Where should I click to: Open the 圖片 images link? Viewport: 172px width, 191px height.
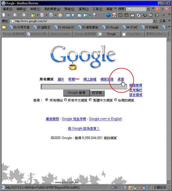[61, 79]
